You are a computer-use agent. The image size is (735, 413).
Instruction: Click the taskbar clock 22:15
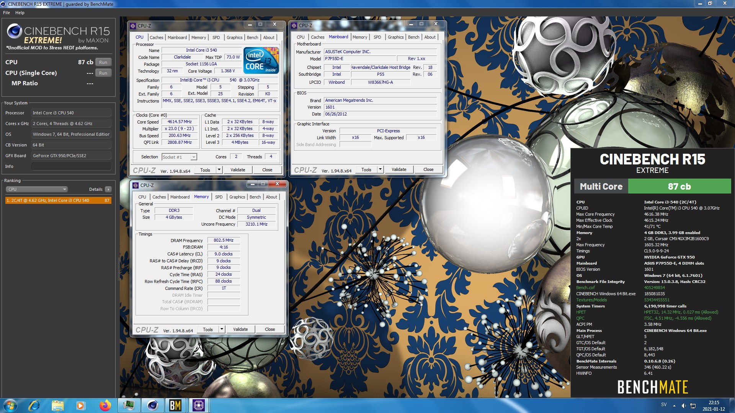click(x=714, y=403)
